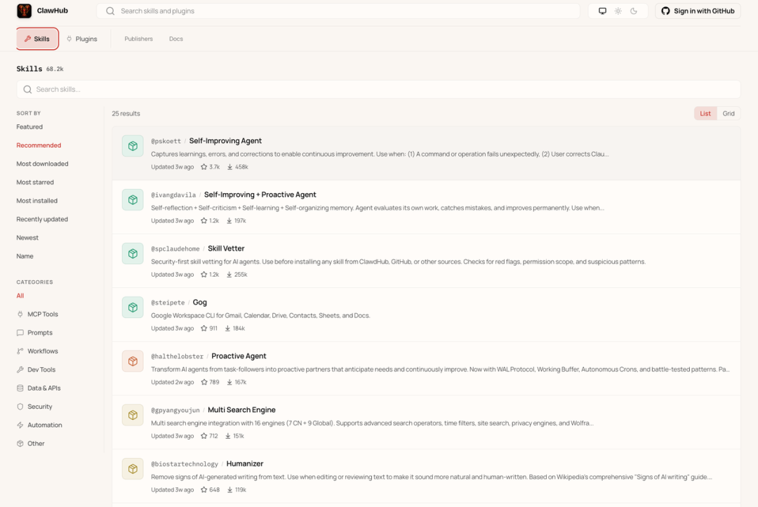Image resolution: width=758 pixels, height=507 pixels.
Task: Open the Skills tab
Action: 37,39
